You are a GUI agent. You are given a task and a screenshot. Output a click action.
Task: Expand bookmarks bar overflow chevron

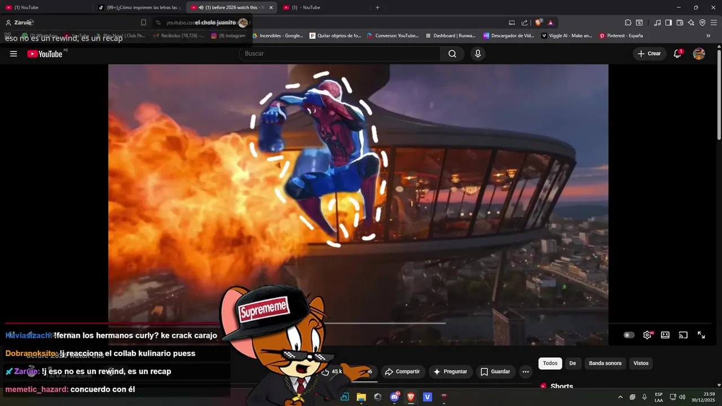(708, 36)
